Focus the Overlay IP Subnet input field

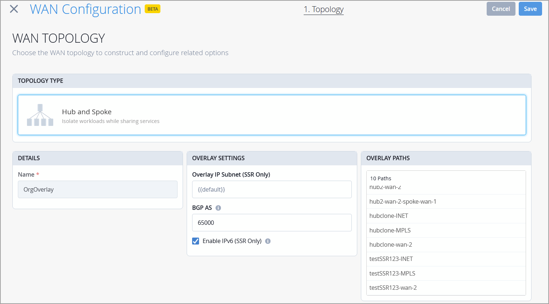pyautogui.click(x=272, y=189)
